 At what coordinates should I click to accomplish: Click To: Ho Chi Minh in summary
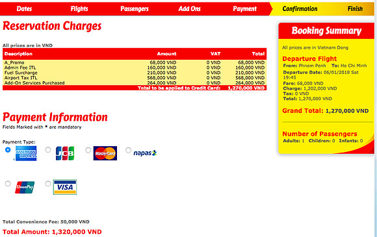pos(349,66)
